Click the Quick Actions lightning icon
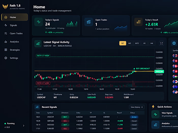Screen dimensions: 178x133 tap(153, 107)
